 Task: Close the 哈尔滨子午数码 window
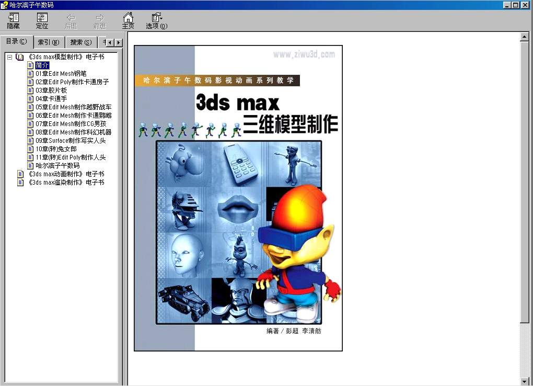point(525,5)
